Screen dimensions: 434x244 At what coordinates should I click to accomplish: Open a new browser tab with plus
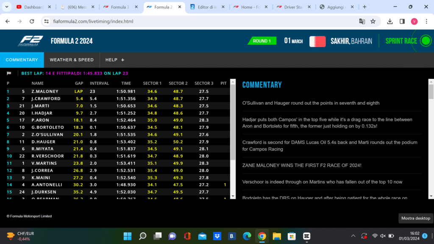[x=364, y=7]
